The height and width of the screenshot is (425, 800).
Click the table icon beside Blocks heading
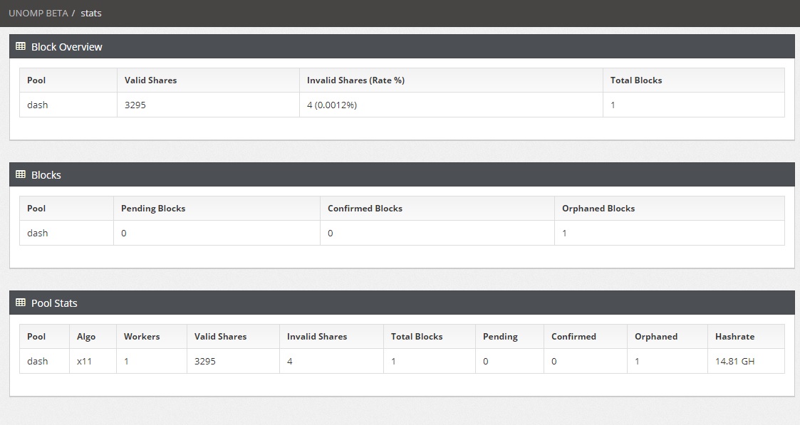point(21,174)
